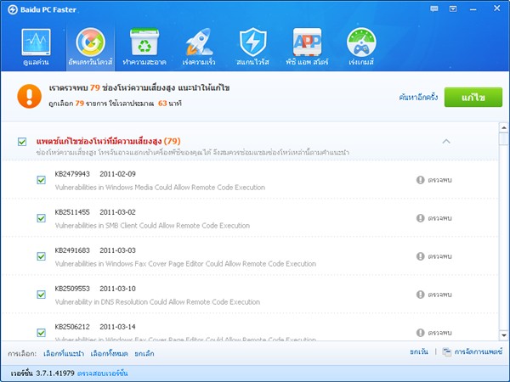Click the status icon for KB2511455

[x=421, y=218]
